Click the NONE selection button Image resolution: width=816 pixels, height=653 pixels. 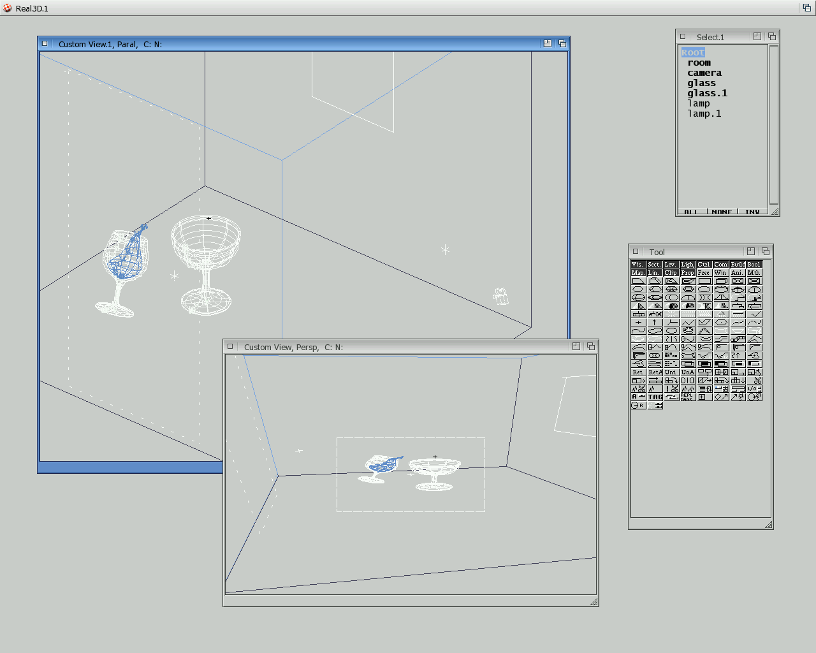point(722,212)
